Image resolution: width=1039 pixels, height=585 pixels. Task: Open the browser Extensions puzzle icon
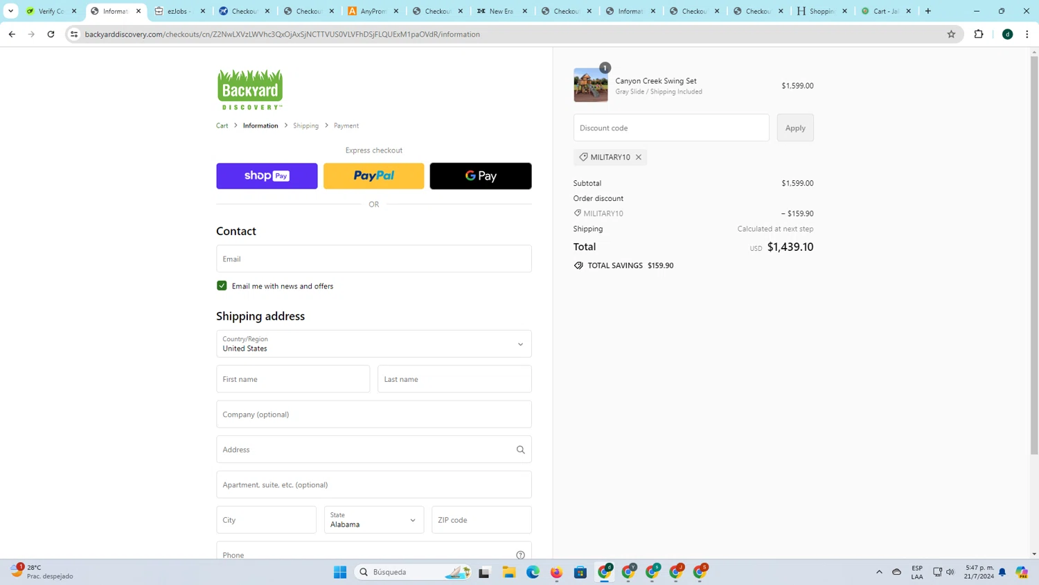click(x=979, y=34)
